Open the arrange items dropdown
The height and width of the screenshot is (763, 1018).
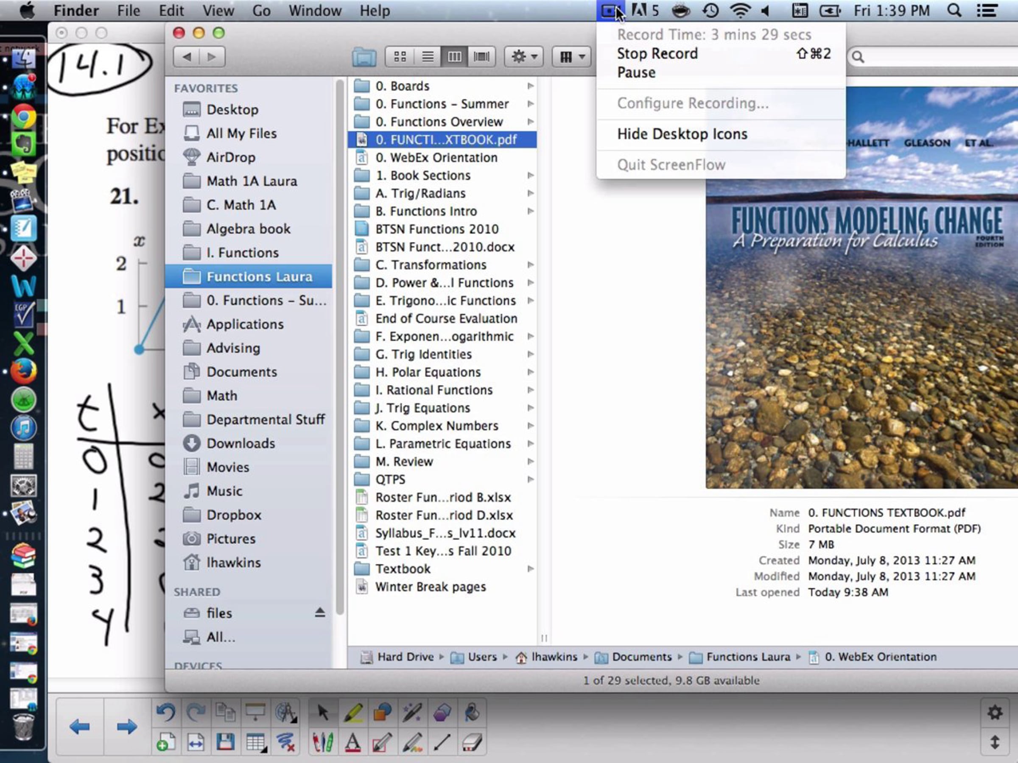(x=572, y=56)
